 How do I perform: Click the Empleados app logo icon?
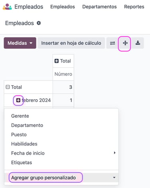(7, 7)
